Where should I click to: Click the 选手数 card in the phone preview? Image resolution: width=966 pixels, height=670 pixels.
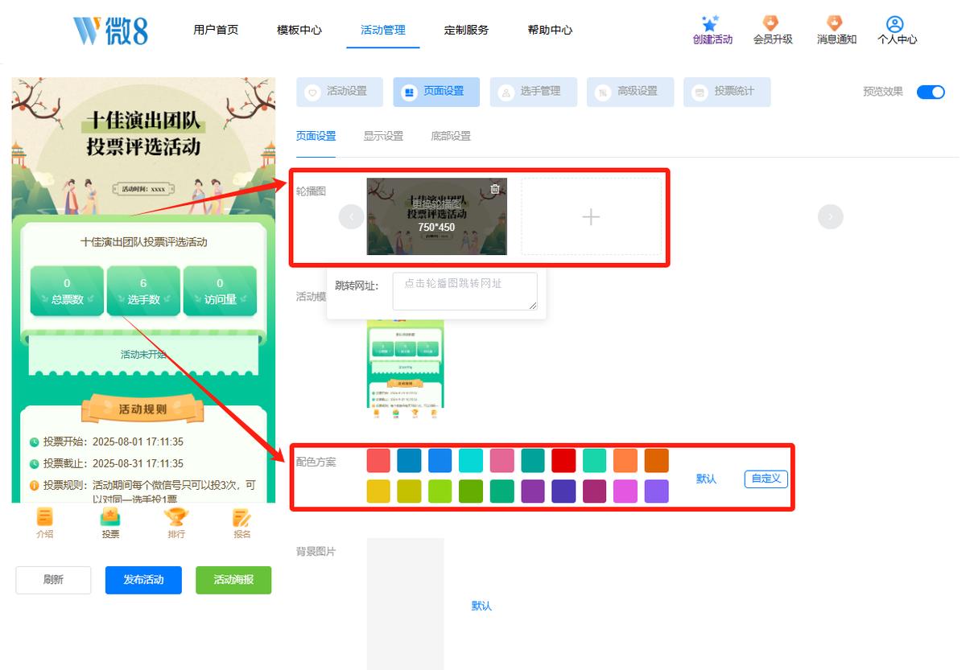143,290
